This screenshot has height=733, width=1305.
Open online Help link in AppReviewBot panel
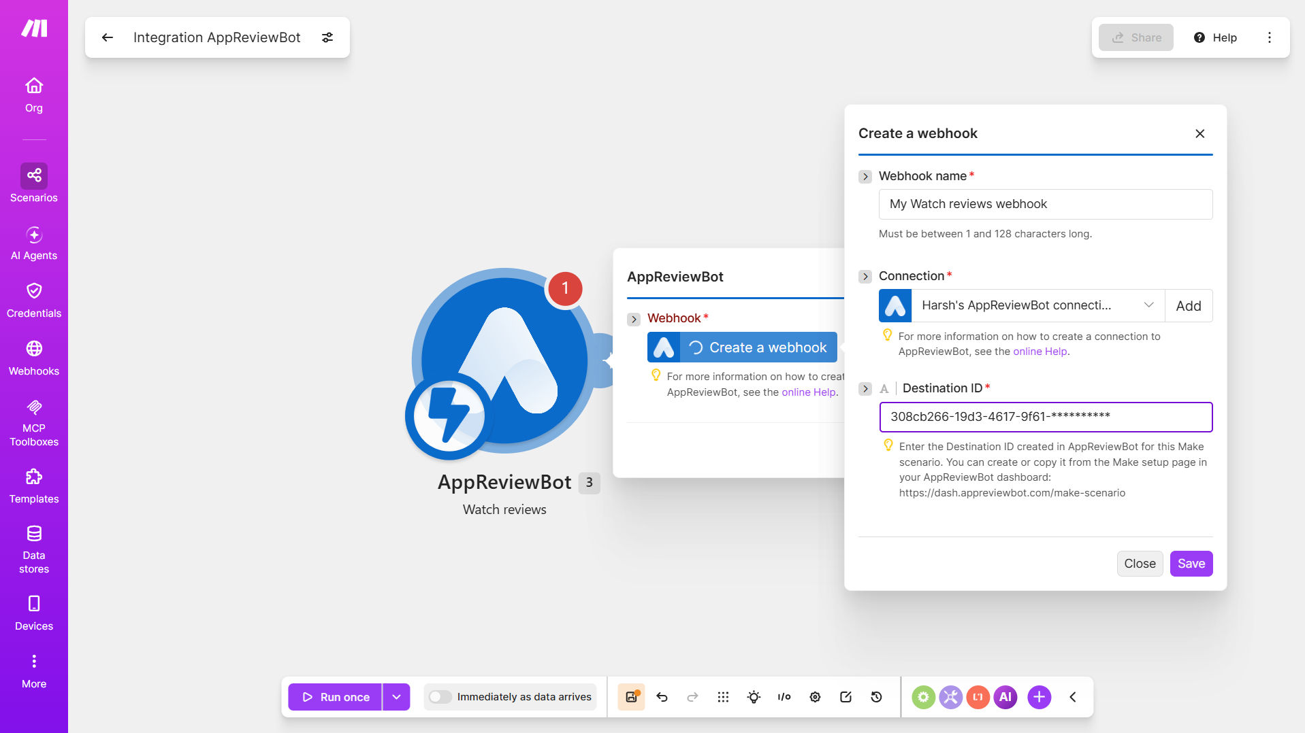(809, 392)
